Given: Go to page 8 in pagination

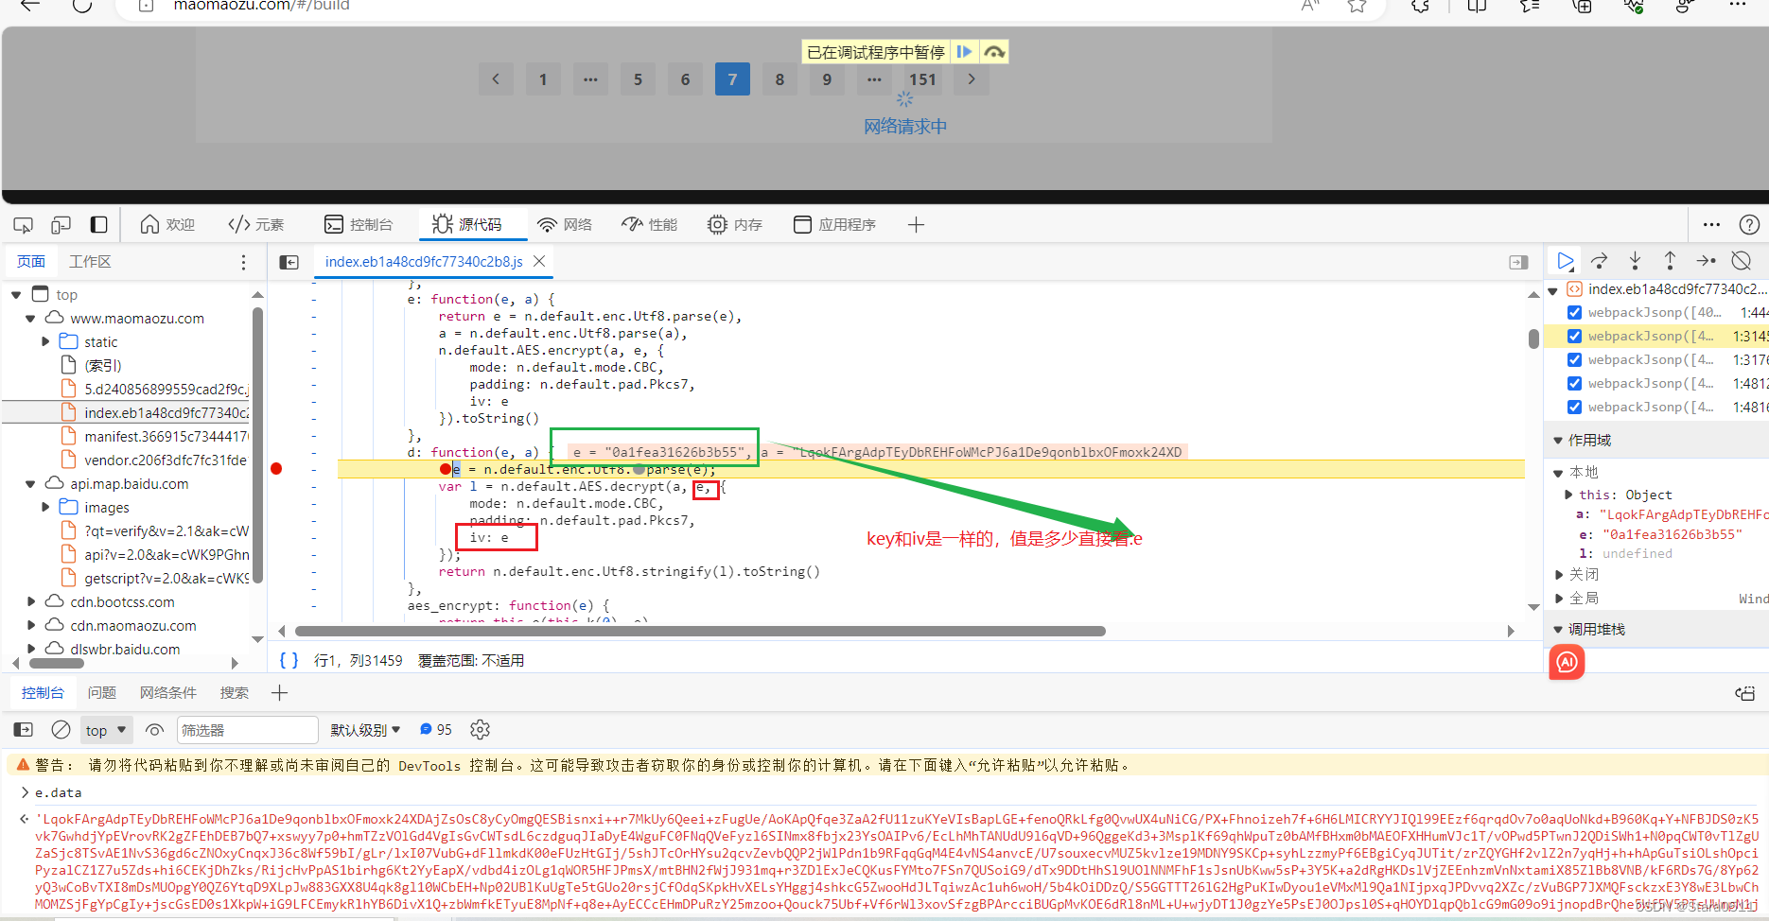Looking at the screenshot, I should click(x=779, y=79).
